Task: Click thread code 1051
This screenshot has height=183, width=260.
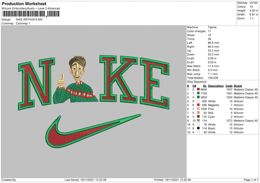Action: [x=229, y=94]
